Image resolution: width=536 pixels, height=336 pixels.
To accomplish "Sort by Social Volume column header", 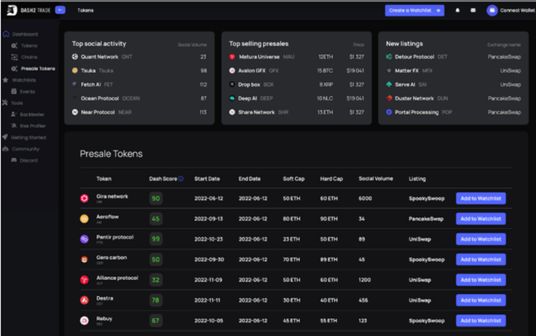I will click(x=376, y=179).
